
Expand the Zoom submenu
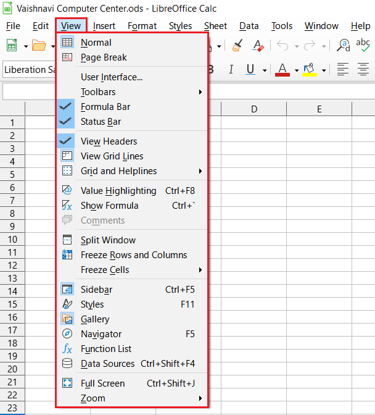point(132,398)
